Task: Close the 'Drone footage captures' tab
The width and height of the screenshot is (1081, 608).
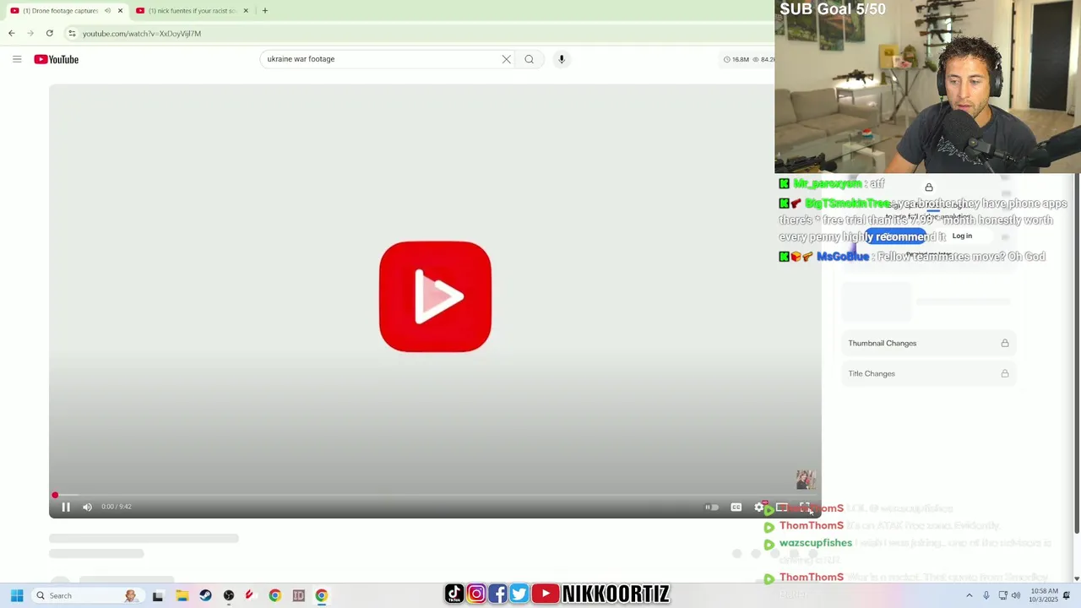Action: (120, 11)
